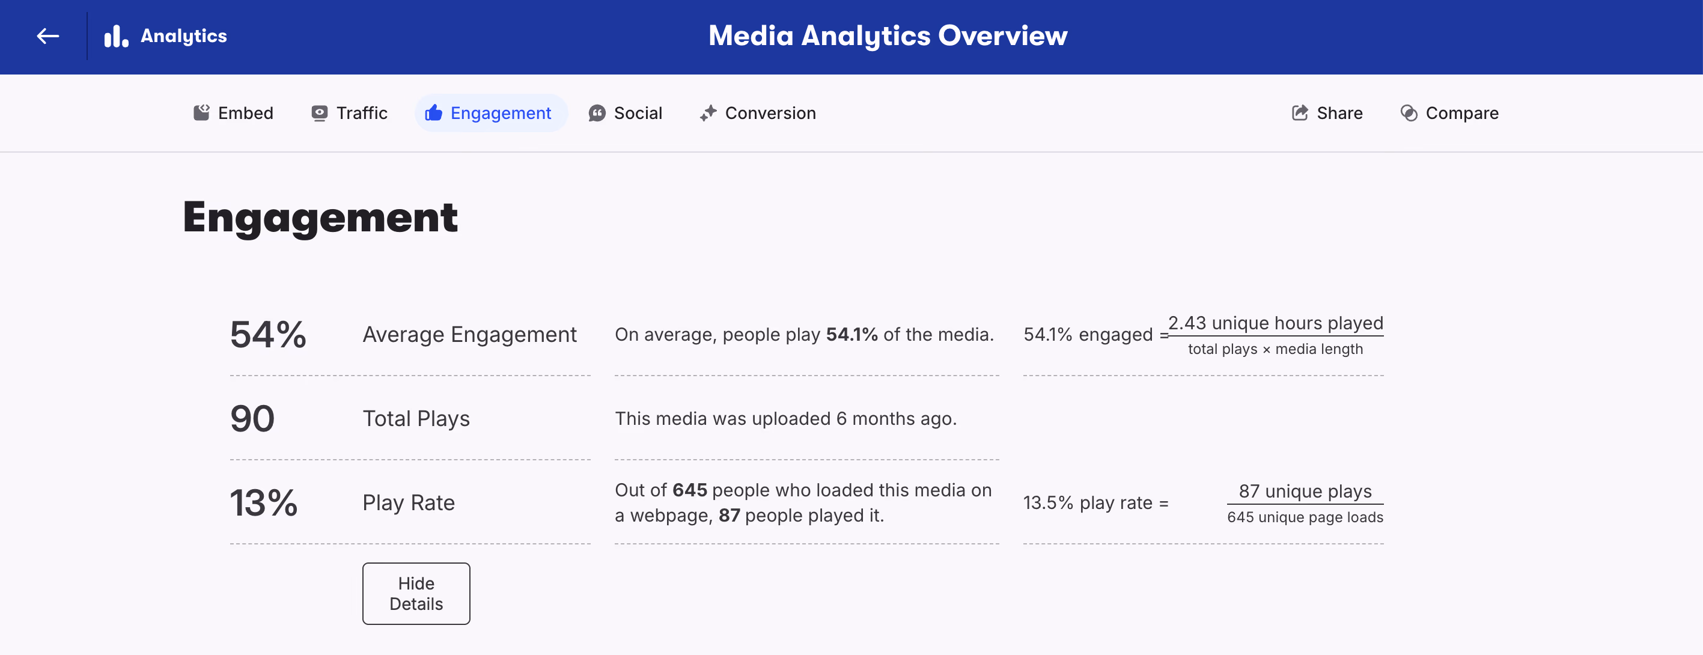
Task: Click the Conversion sparkle icon
Action: [708, 113]
